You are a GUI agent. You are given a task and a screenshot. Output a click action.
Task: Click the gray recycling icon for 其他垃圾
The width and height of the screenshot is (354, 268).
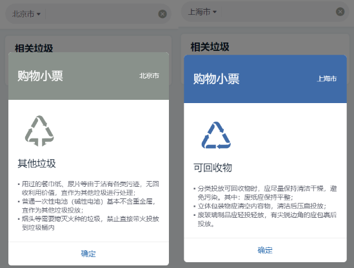pos(39,131)
